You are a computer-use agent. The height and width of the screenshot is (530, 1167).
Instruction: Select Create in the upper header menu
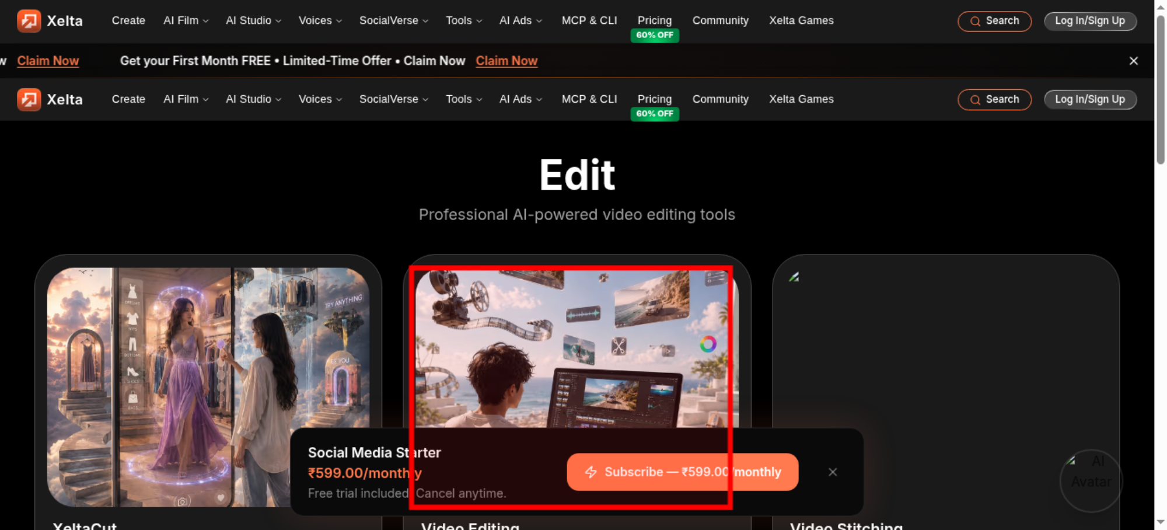(x=128, y=20)
